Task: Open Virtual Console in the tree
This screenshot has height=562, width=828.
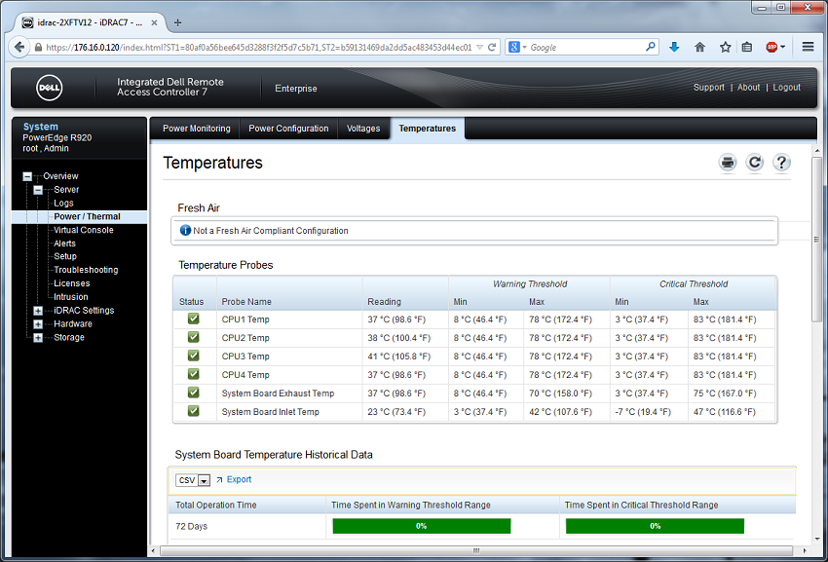Action: (84, 230)
